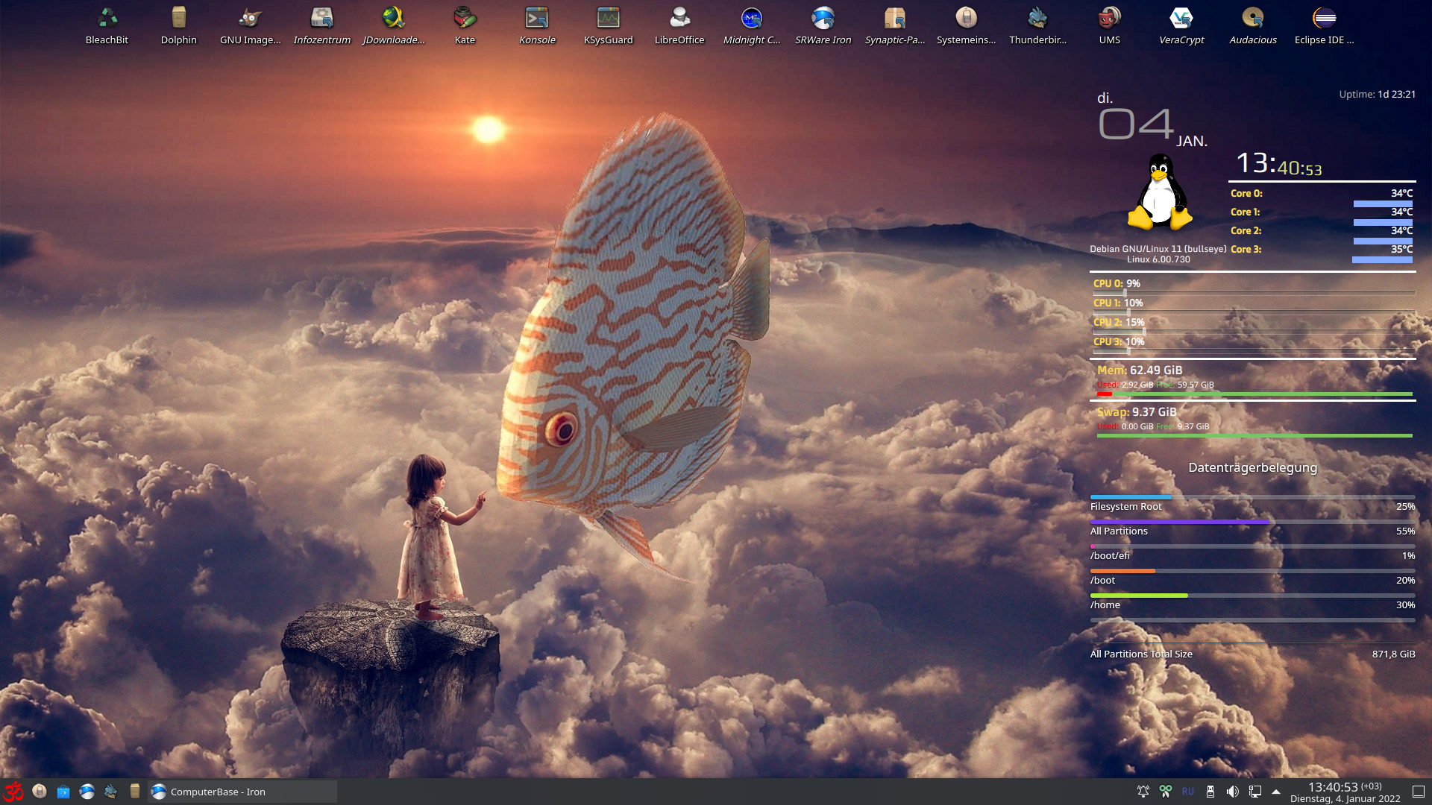Open removable devices USB tray icon

1210,792
